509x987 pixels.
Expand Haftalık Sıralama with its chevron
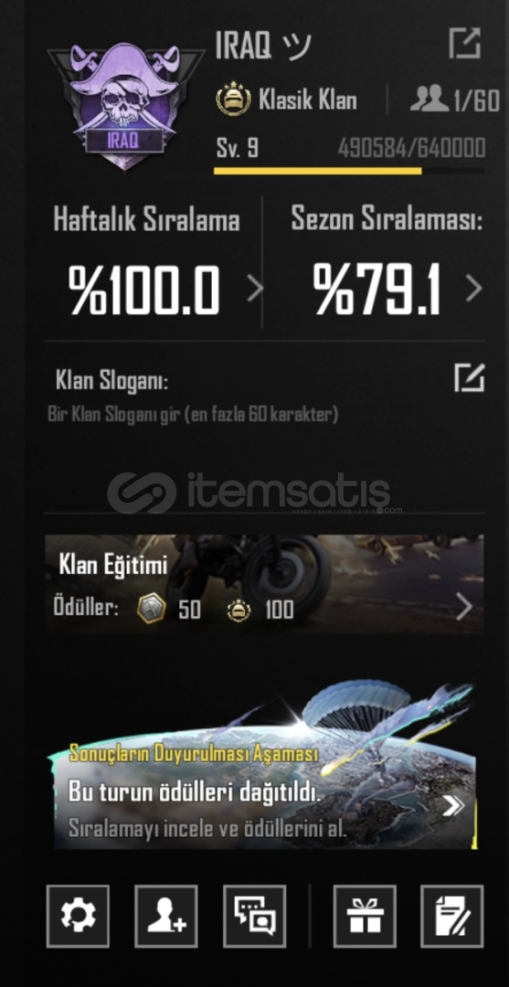(x=255, y=289)
